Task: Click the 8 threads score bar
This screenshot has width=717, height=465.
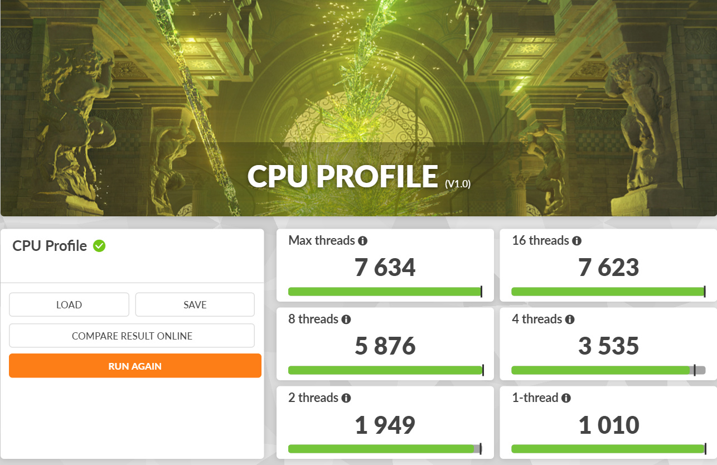Action: point(385,370)
